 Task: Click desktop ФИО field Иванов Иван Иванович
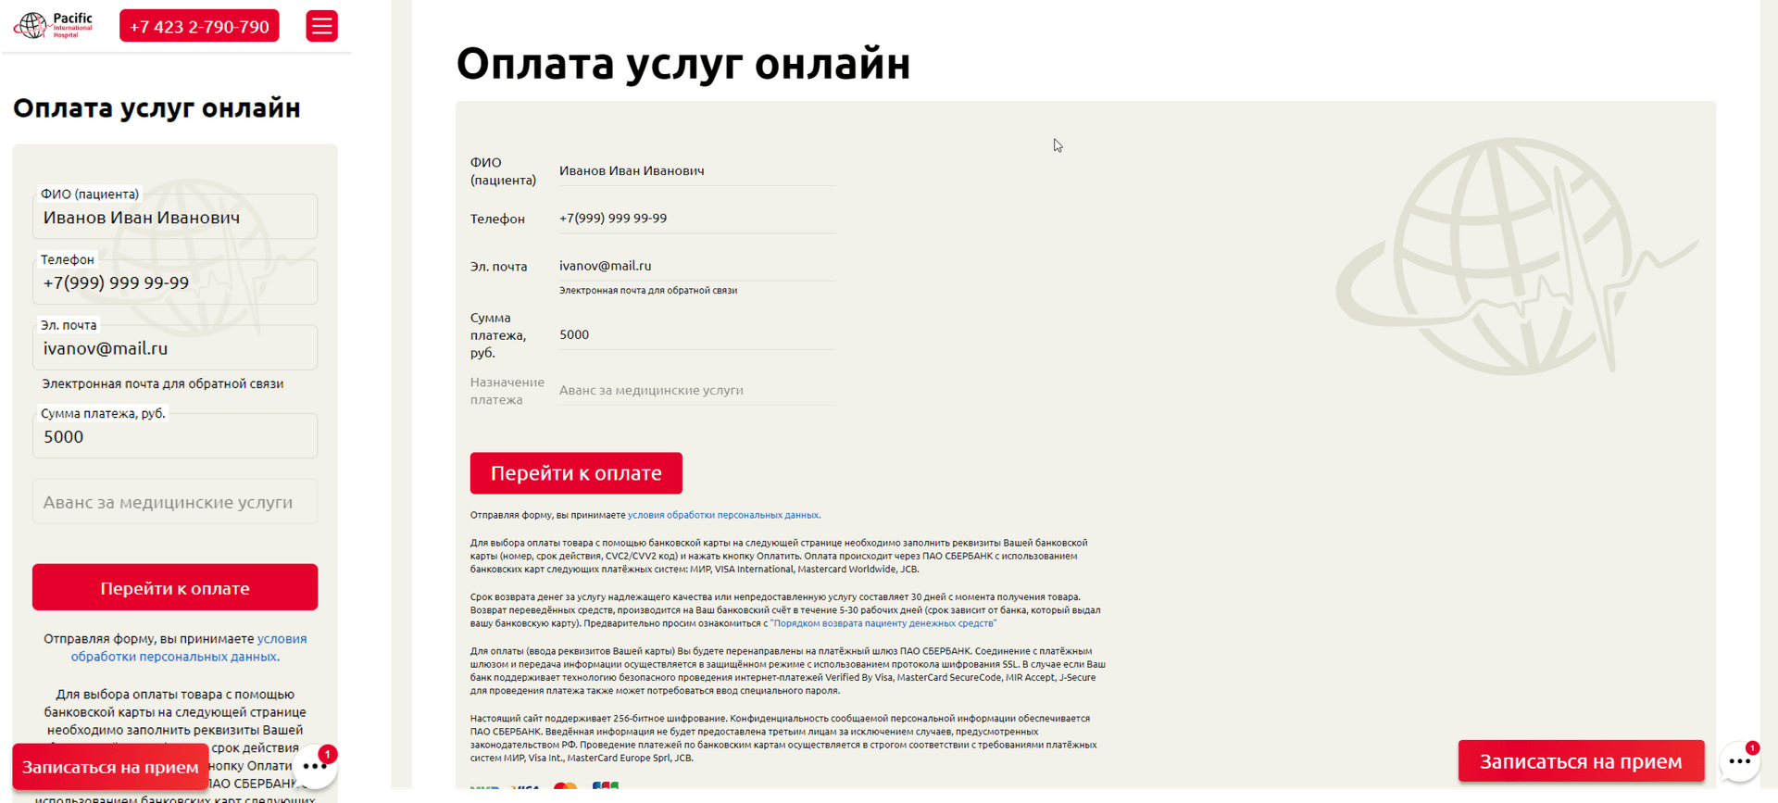click(x=696, y=170)
